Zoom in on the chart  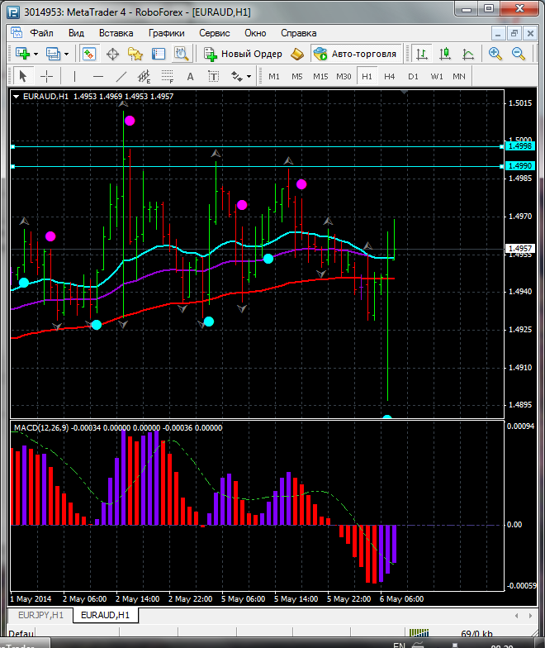495,54
